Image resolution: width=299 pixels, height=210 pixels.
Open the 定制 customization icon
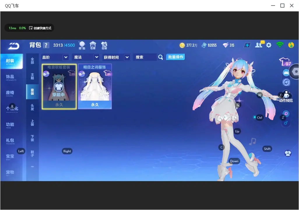pos(104,45)
